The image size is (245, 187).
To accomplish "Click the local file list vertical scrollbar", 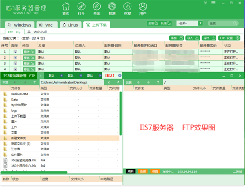I will [120, 114].
